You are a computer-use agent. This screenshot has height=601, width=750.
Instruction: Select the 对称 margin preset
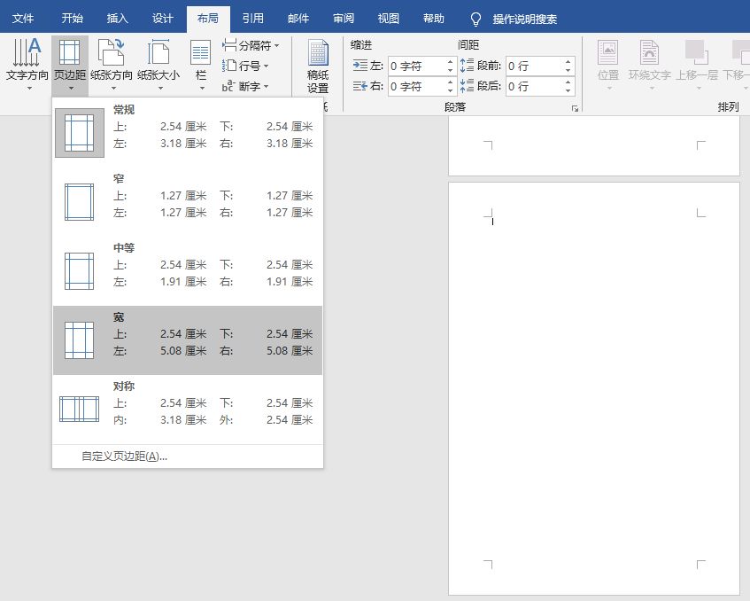click(186, 403)
